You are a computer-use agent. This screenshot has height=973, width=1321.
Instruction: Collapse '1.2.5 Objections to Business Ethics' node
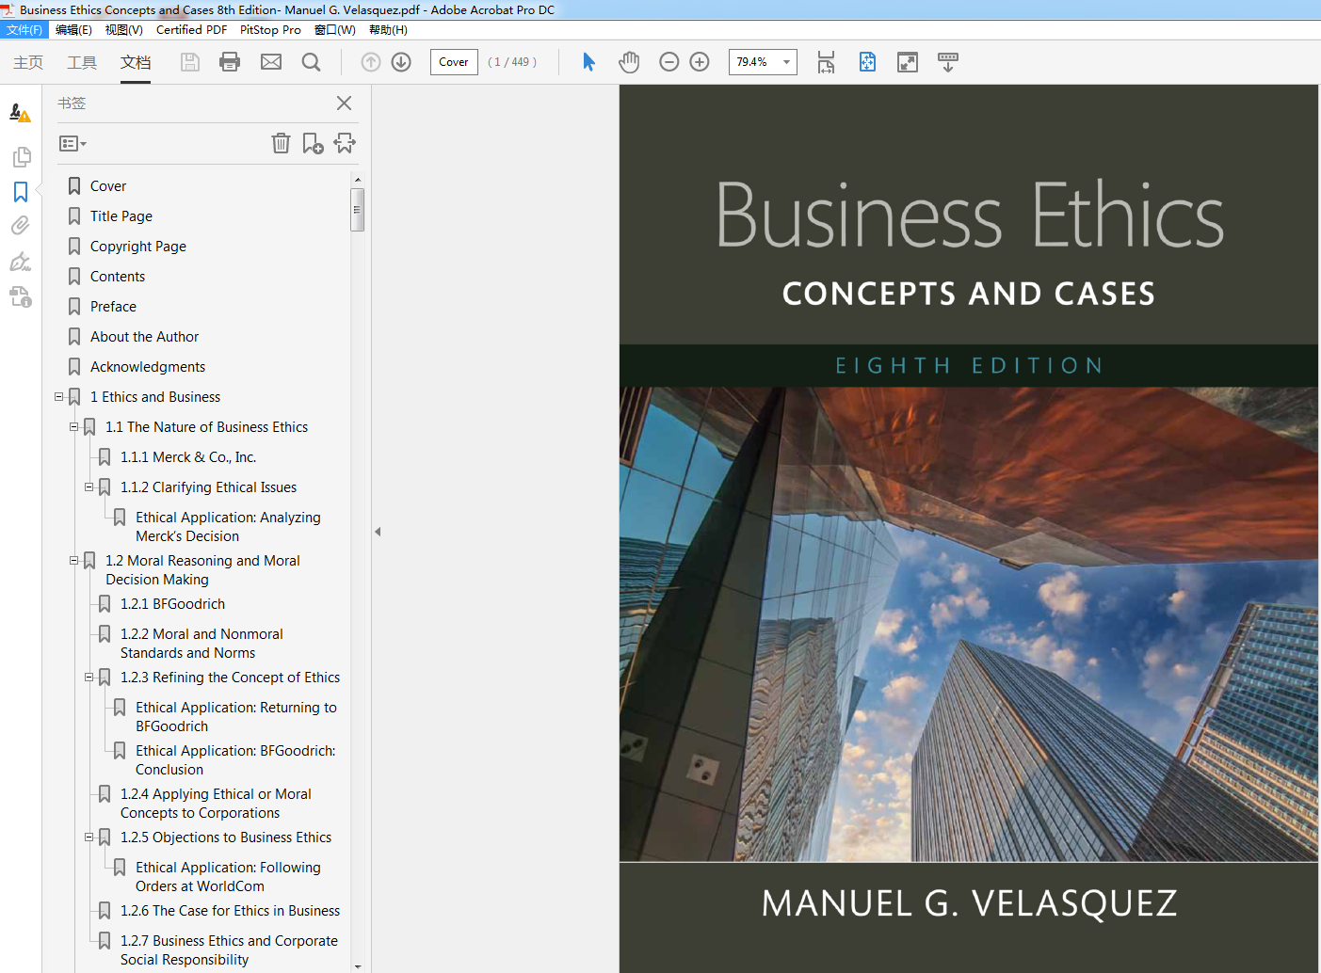[x=89, y=837]
